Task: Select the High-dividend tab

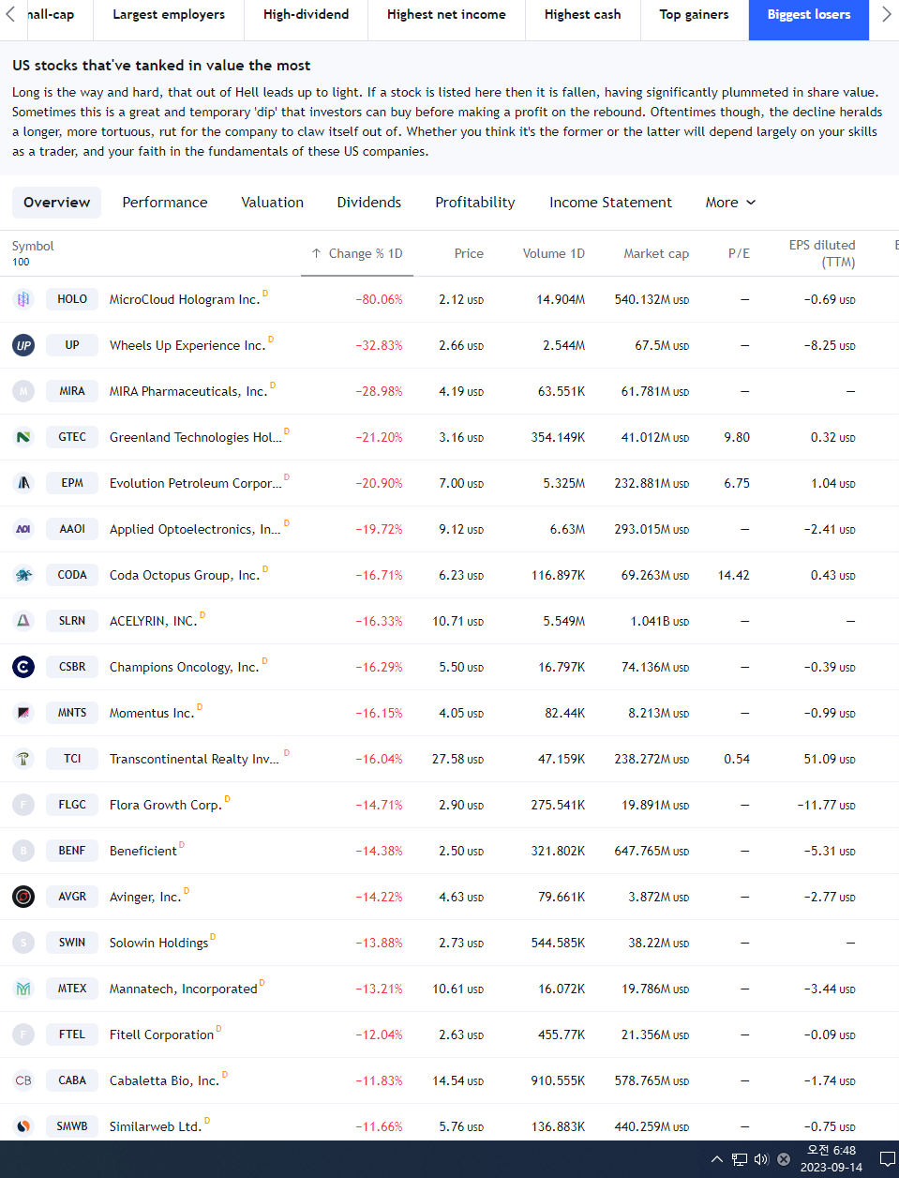Action: click(306, 15)
